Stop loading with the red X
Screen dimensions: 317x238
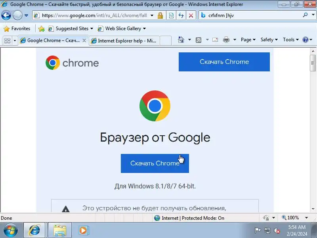pyautogui.click(x=191, y=15)
